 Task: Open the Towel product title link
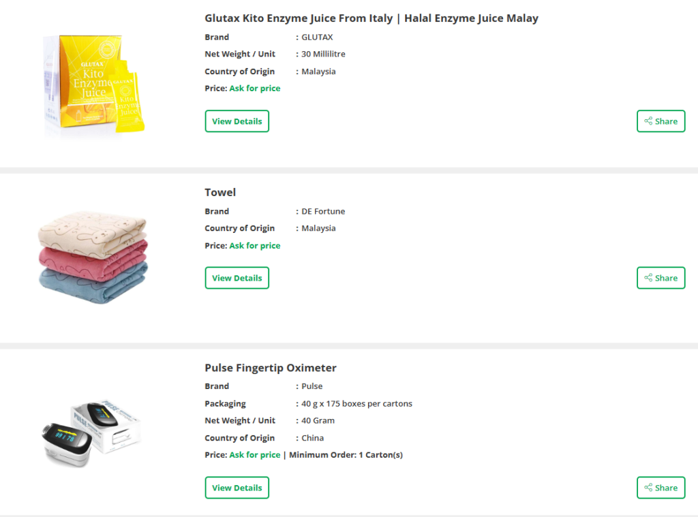tap(220, 193)
